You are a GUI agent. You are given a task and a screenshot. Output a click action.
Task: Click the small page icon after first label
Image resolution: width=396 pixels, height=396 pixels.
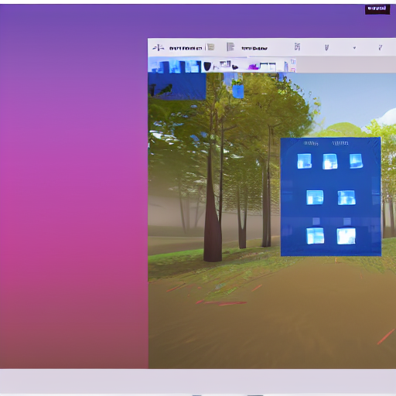pos(211,47)
